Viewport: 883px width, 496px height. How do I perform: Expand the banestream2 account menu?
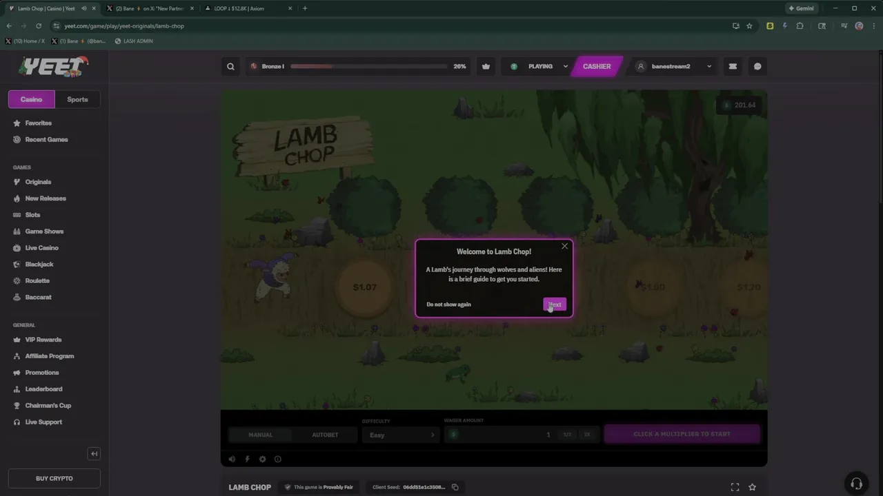(673, 66)
